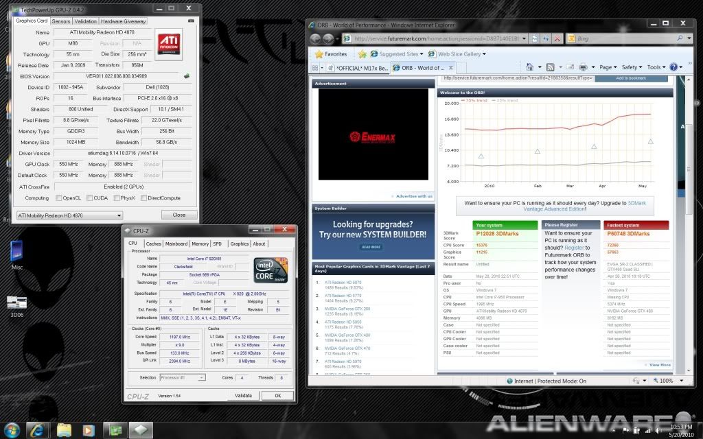Open the Hardware Giveaway tab in GPU-Z
Screen dimensions: 703x439
coord(124,21)
